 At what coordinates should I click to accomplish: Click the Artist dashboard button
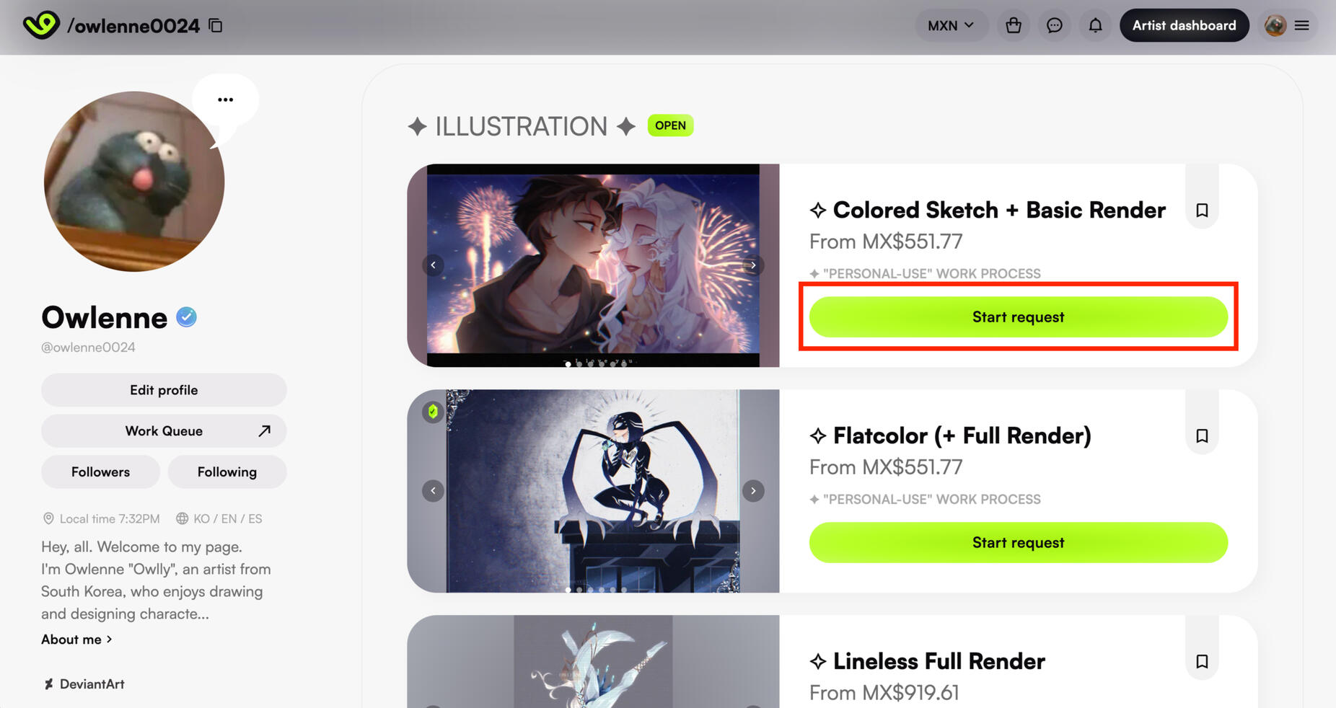pos(1184,25)
